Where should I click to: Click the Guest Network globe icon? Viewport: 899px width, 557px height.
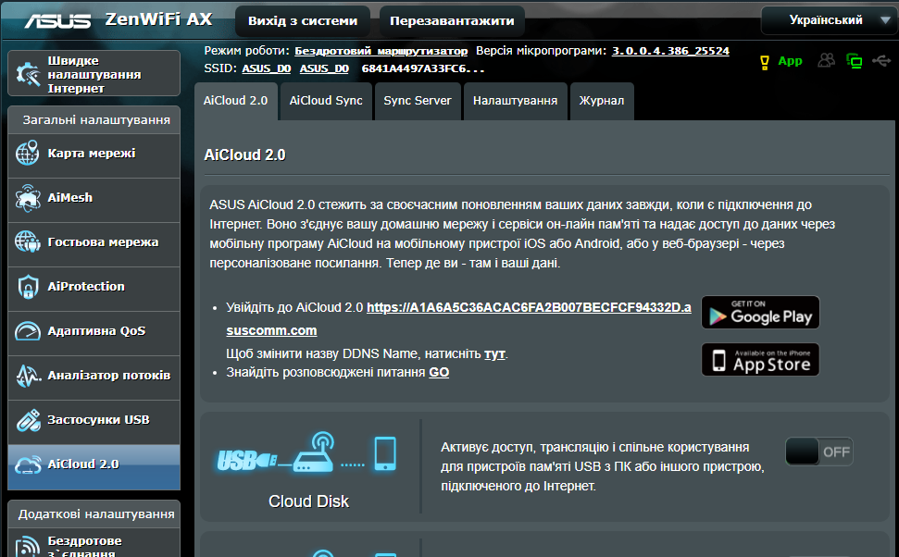click(28, 241)
